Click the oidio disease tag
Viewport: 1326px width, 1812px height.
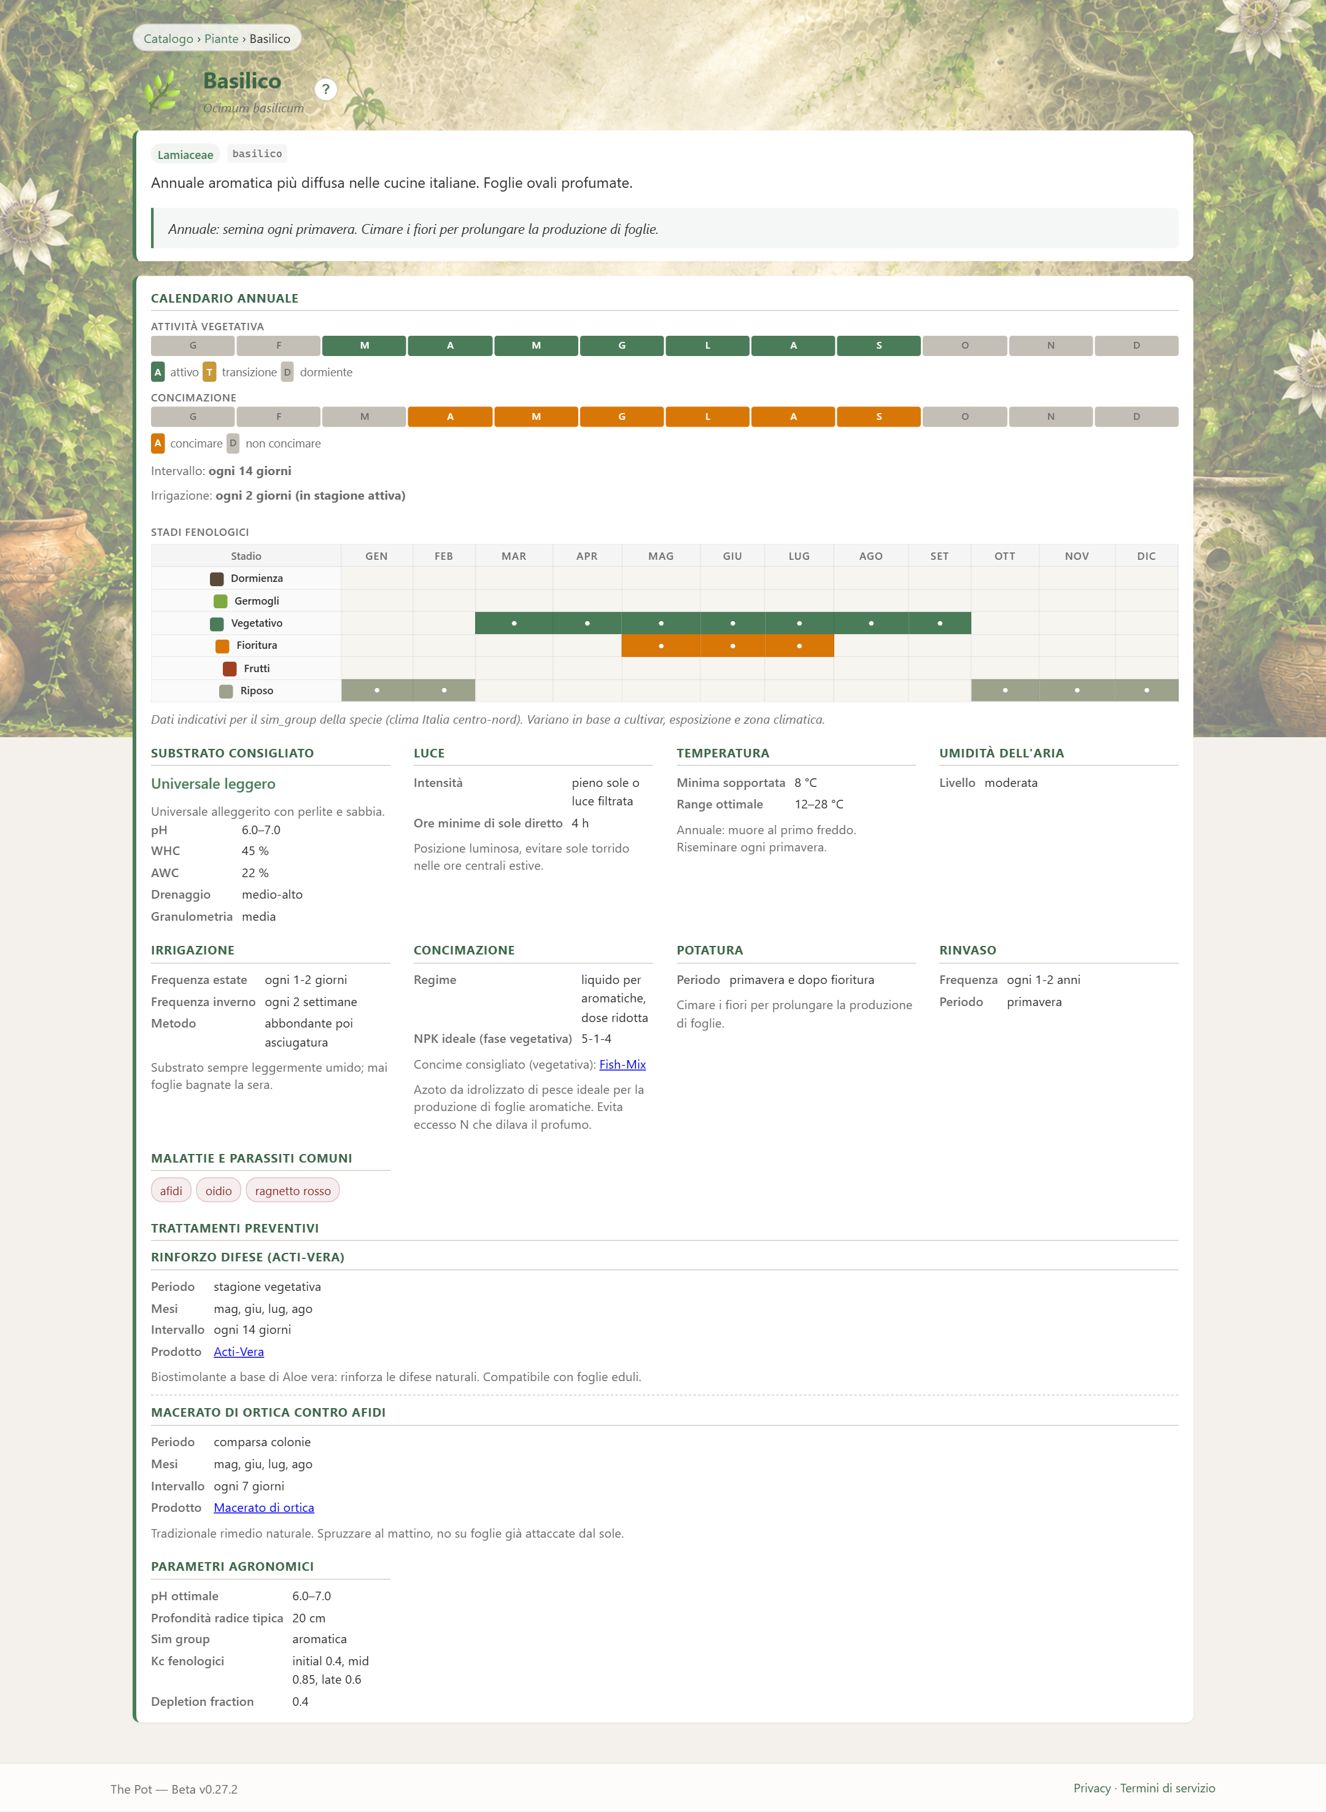[x=219, y=1190]
